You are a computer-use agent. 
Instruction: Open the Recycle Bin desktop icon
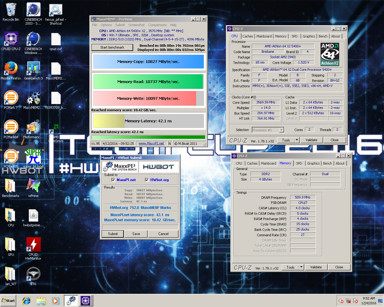[11, 12]
